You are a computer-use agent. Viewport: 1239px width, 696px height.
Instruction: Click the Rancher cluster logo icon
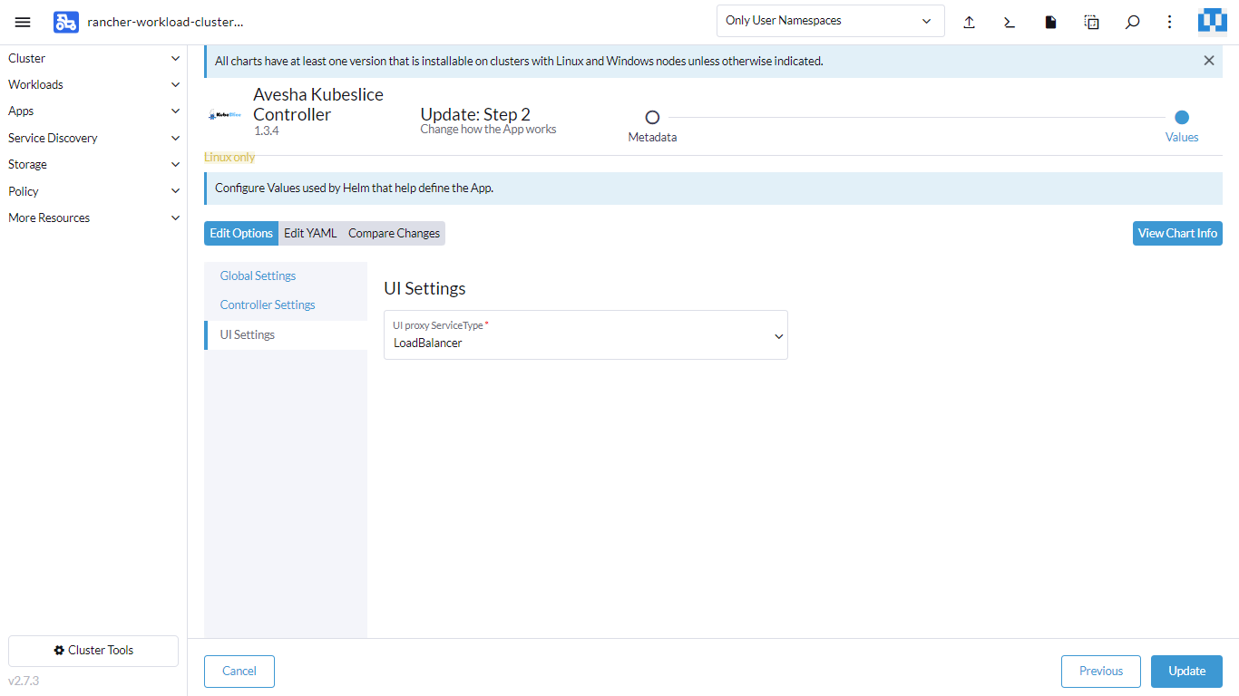click(66, 22)
